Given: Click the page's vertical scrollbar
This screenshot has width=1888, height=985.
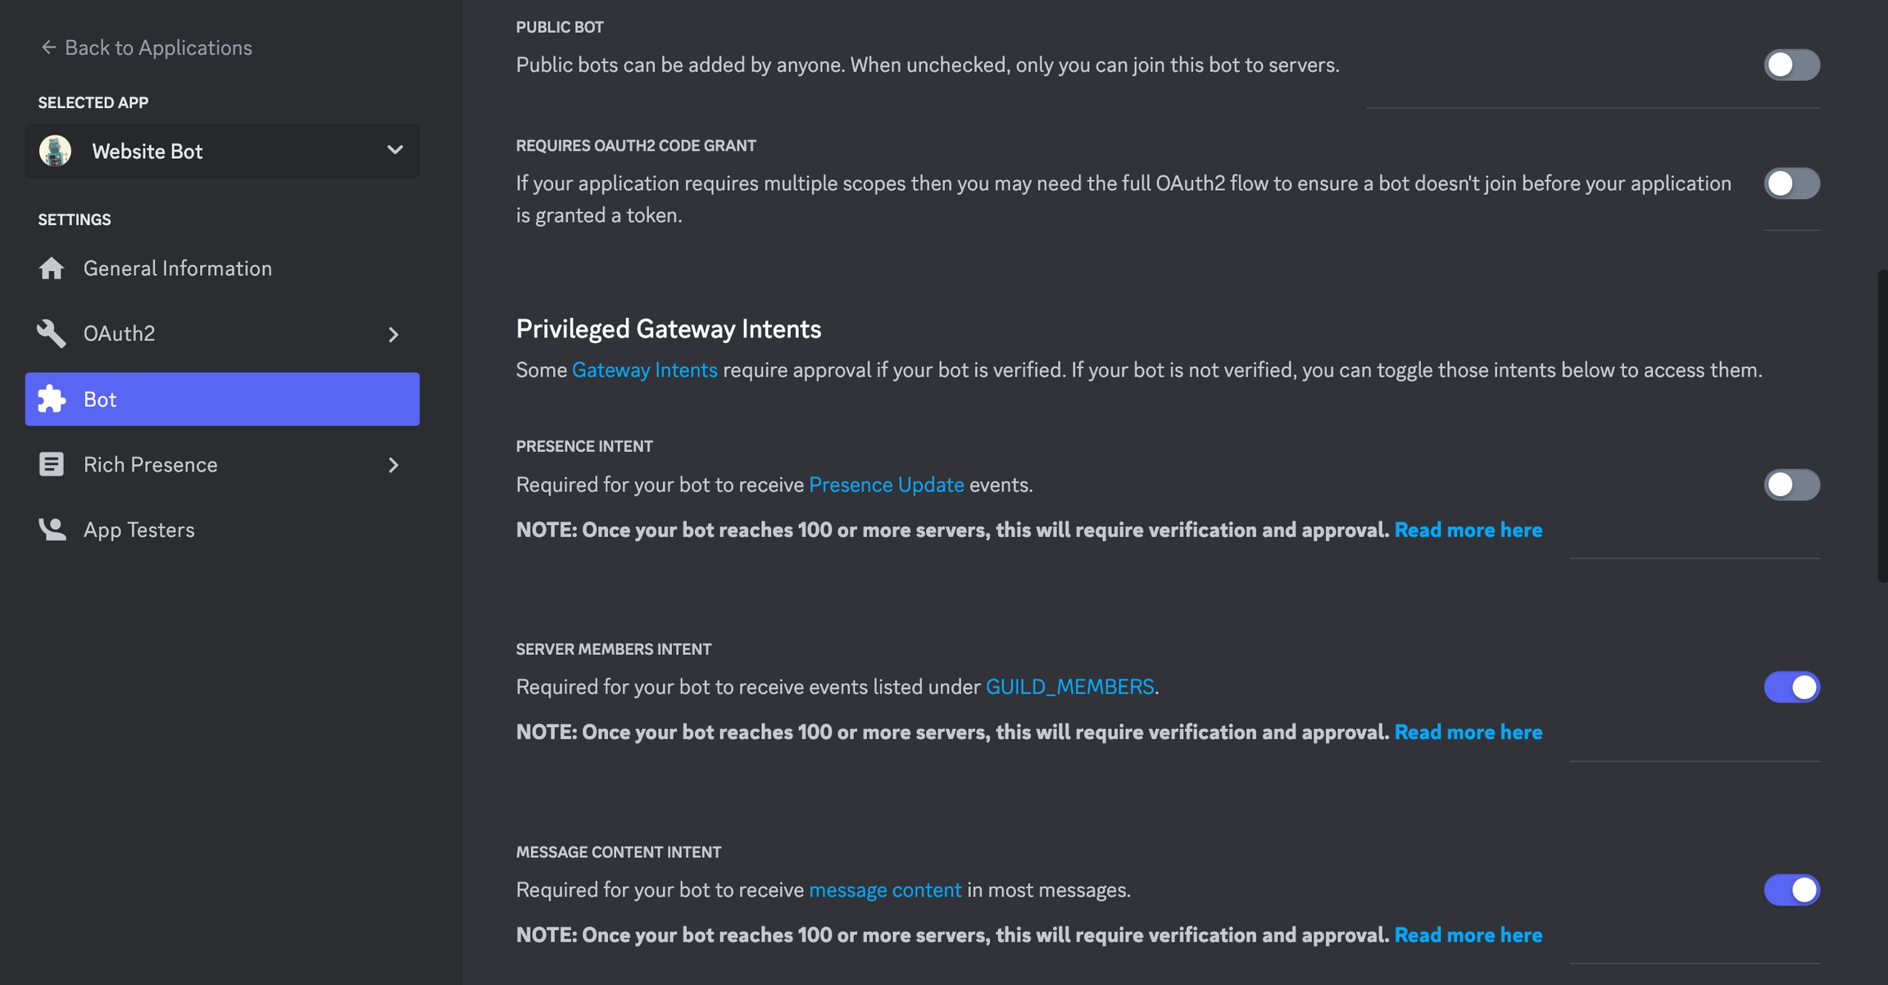Looking at the screenshot, I should click(1882, 426).
